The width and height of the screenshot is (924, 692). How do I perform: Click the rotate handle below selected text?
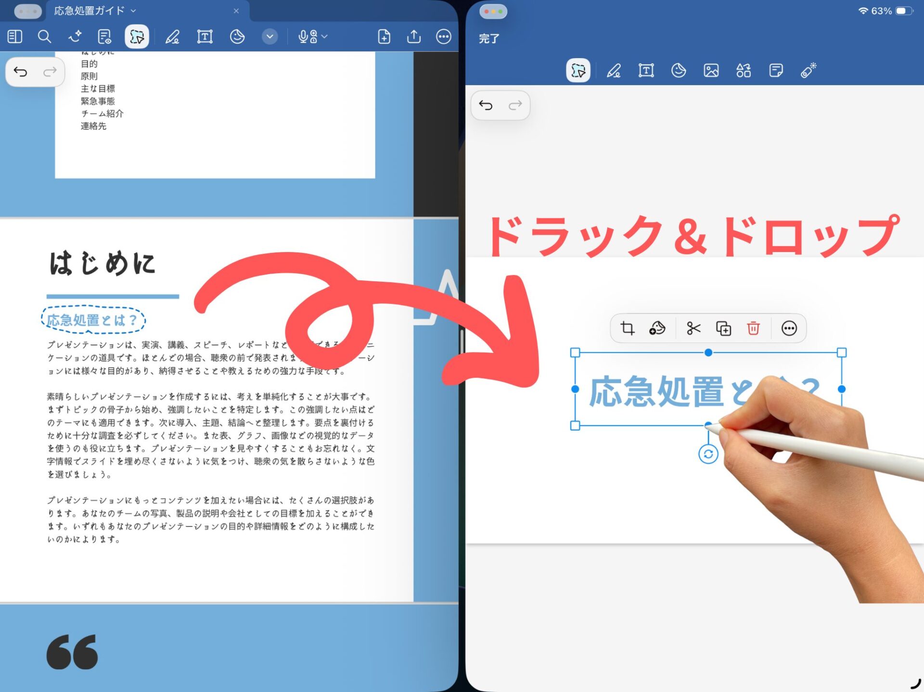708,454
